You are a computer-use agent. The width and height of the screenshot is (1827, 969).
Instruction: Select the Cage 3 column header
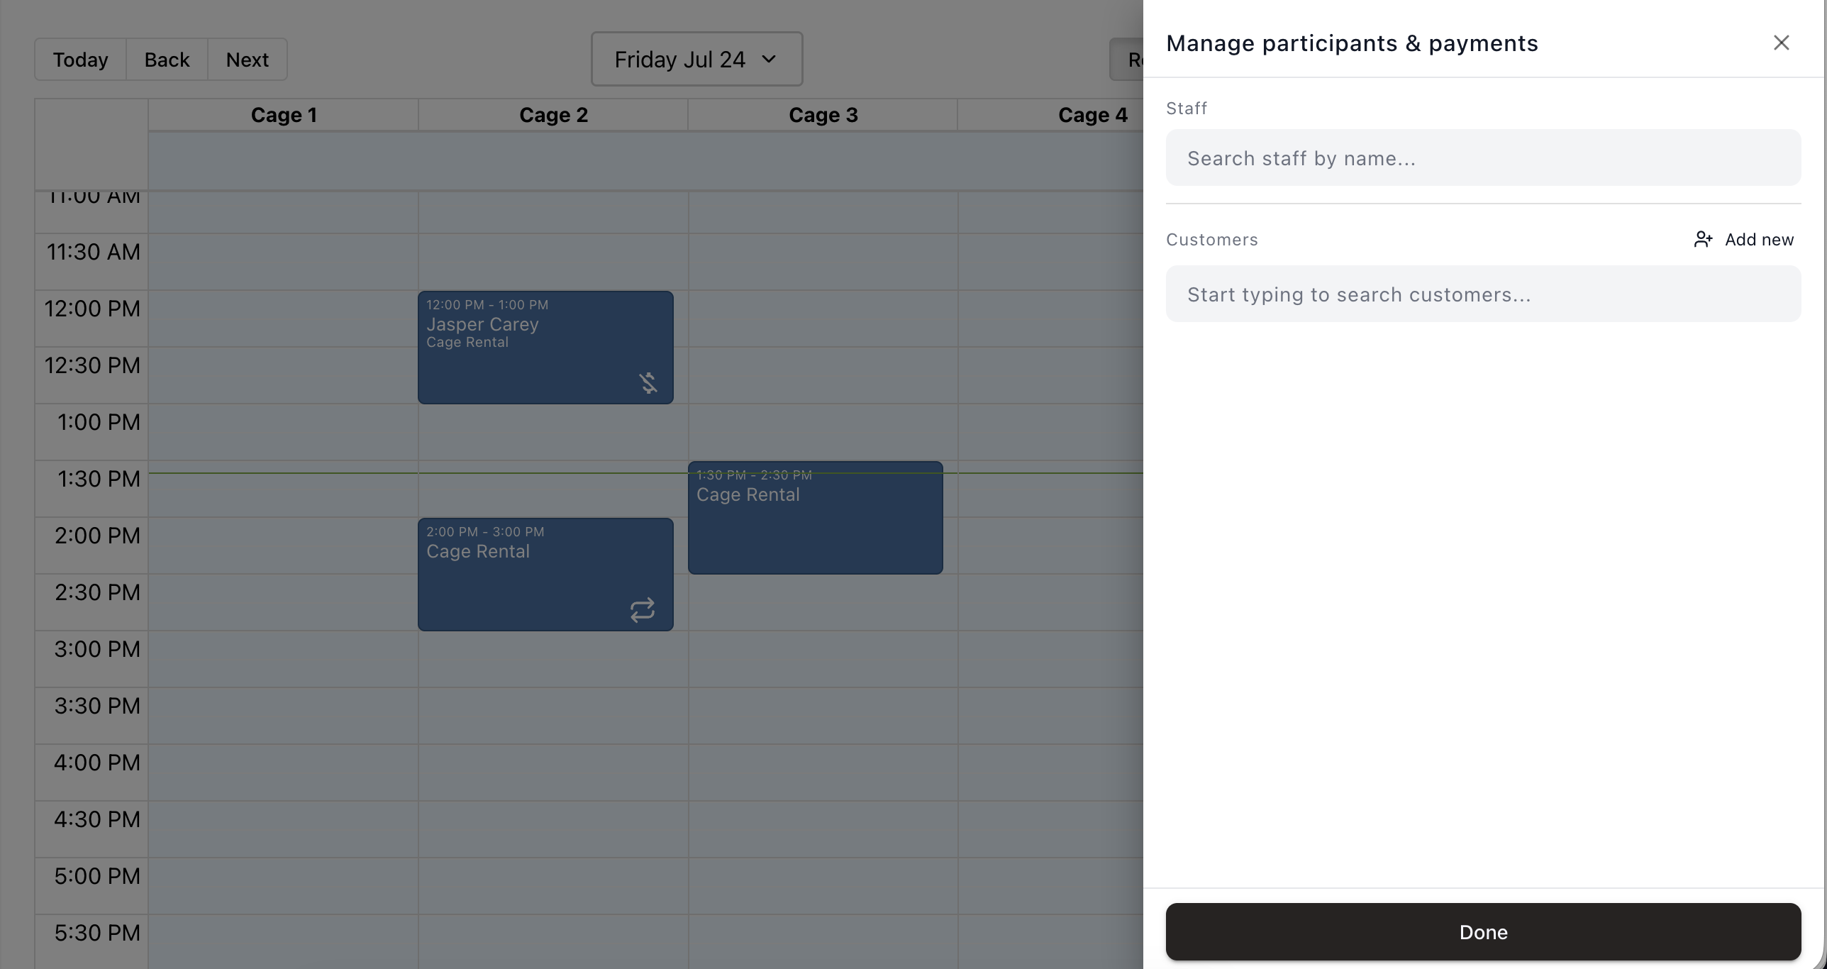[x=823, y=115]
